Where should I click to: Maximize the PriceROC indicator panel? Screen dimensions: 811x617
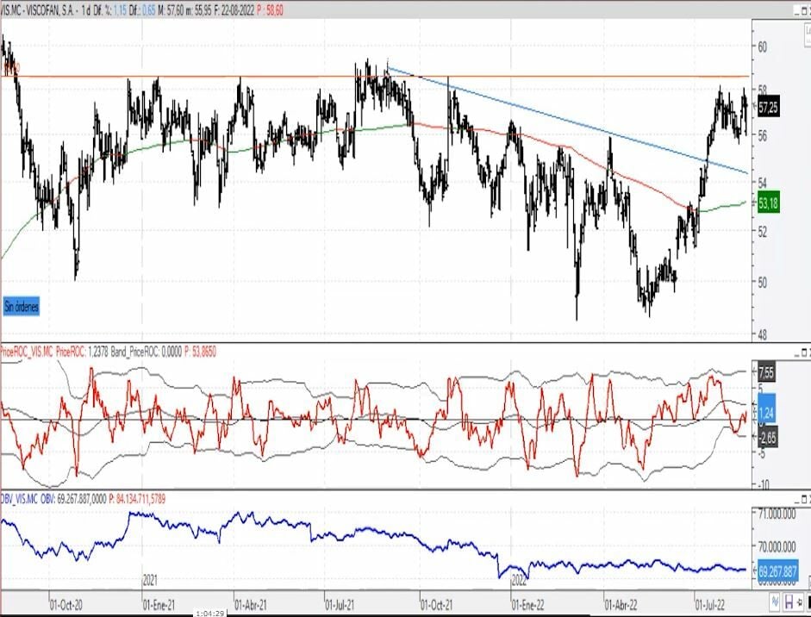[804, 353]
